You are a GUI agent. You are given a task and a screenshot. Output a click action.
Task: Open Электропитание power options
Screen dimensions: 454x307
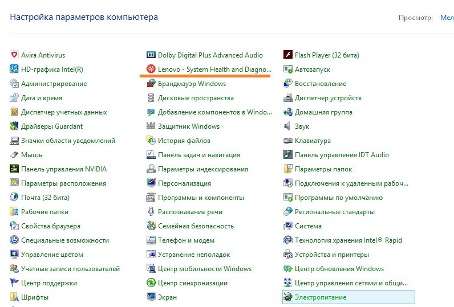coord(320,297)
